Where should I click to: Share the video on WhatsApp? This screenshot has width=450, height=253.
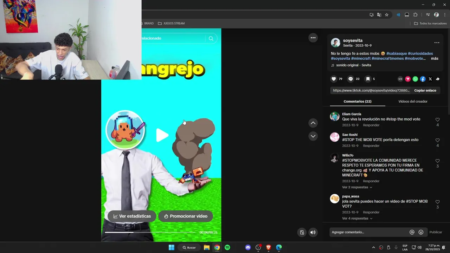point(415,79)
